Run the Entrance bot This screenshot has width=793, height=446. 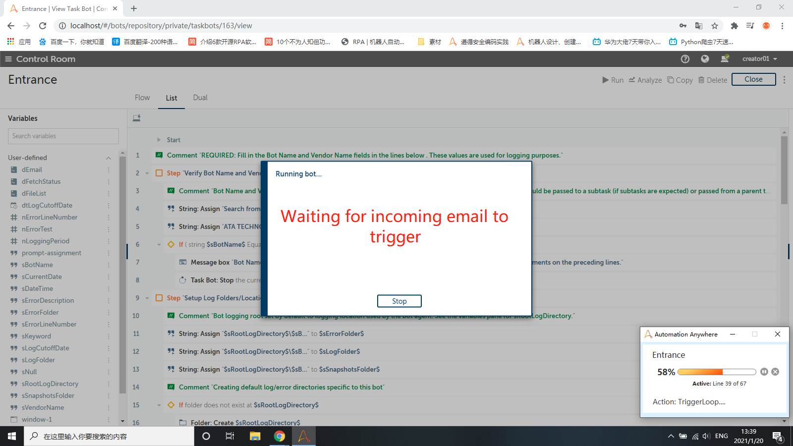[613, 80]
